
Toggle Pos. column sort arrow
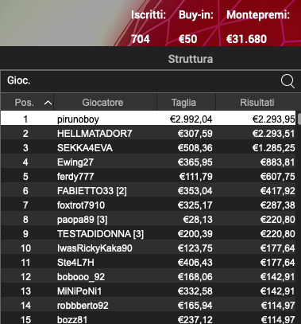[48, 103]
